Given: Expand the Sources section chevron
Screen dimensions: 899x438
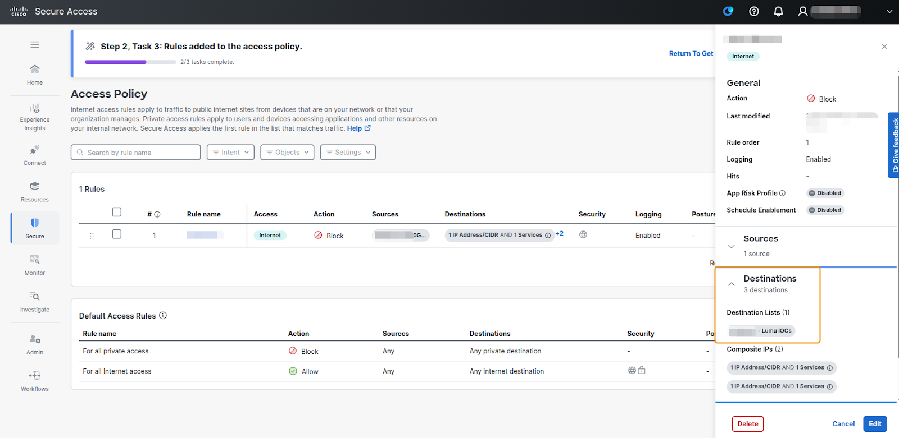Looking at the screenshot, I should [x=731, y=246].
